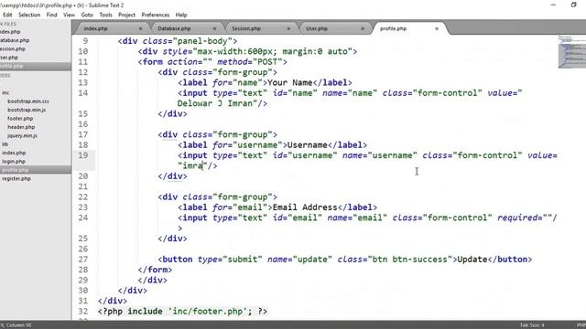
Task: Collapse the inc folder in sidebar
Action: pyautogui.click(x=5, y=92)
